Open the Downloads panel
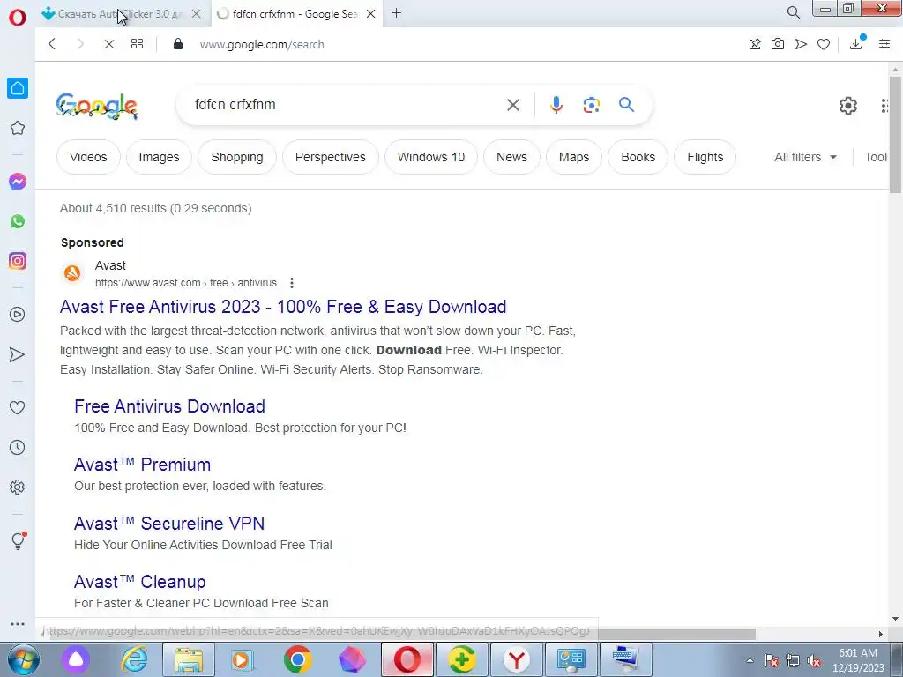 (856, 43)
